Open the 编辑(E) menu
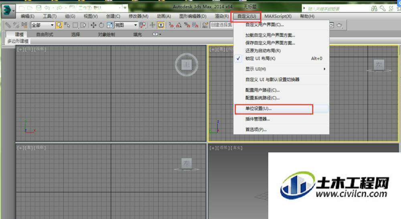Viewport: 401px width, 219px height. 27,16
